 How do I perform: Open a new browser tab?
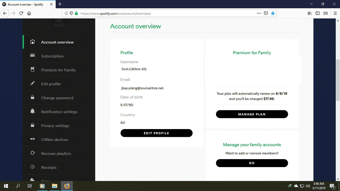click(60, 4)
